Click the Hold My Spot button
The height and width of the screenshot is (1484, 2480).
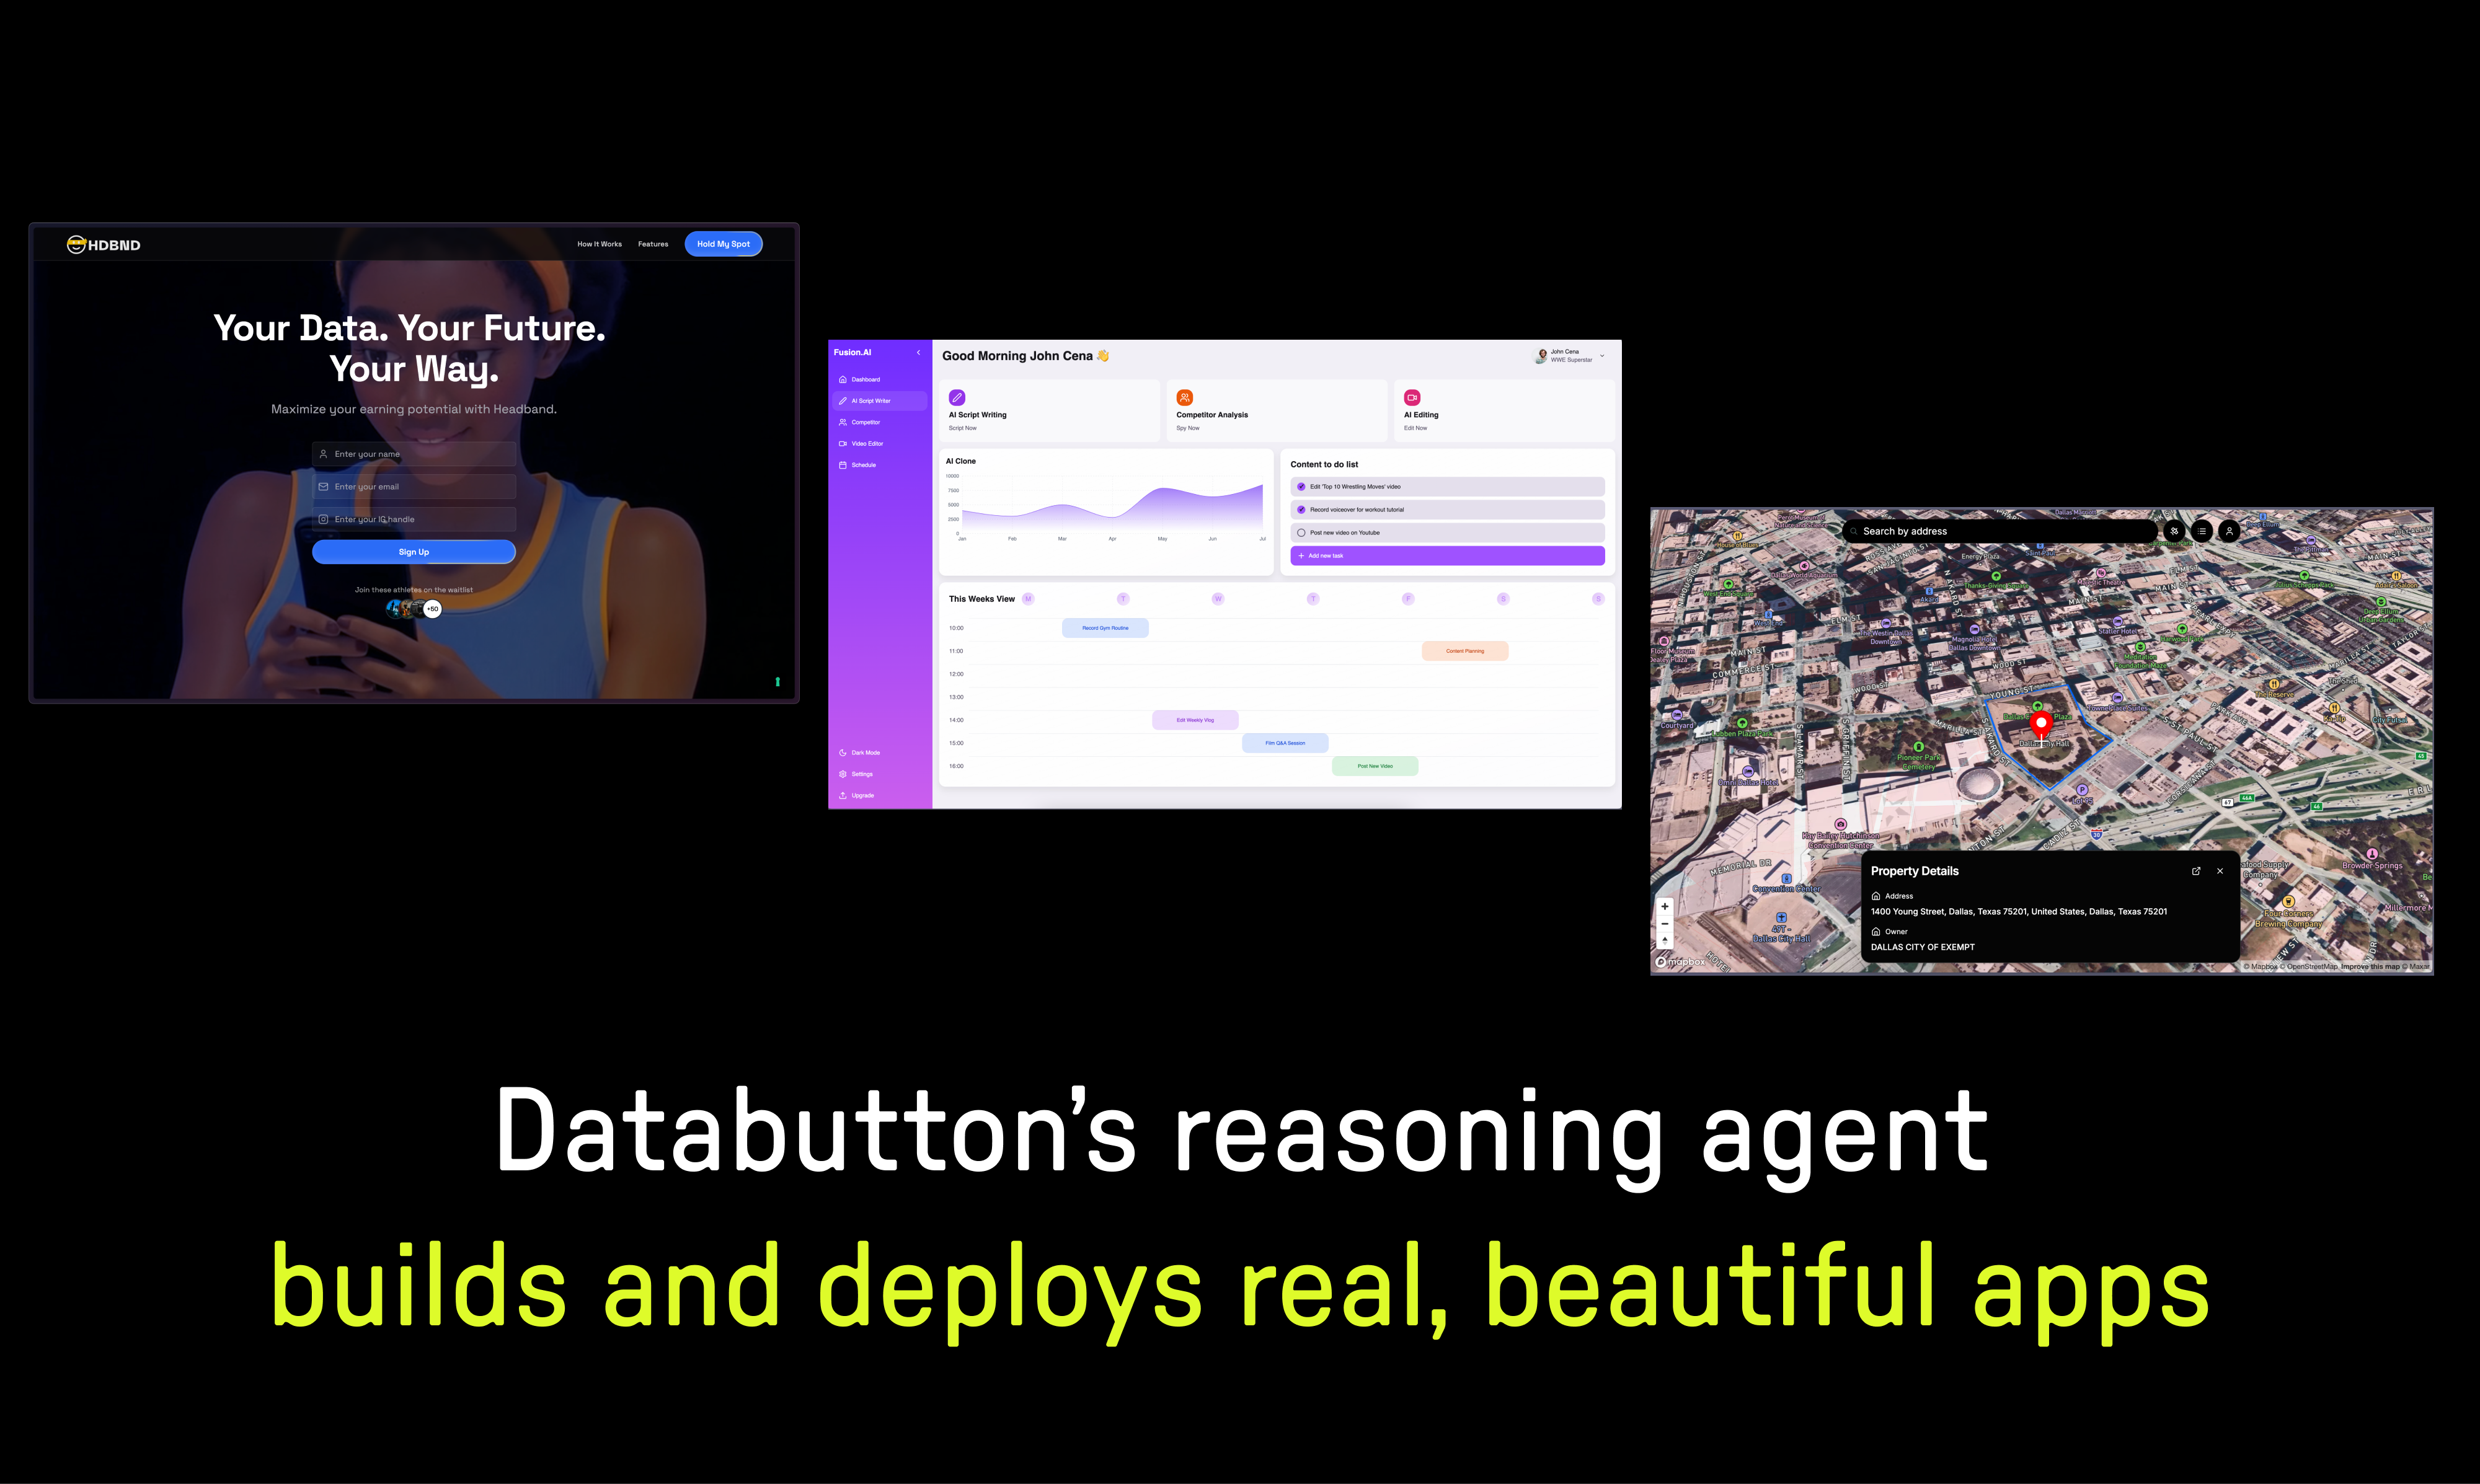pos(723,244)
